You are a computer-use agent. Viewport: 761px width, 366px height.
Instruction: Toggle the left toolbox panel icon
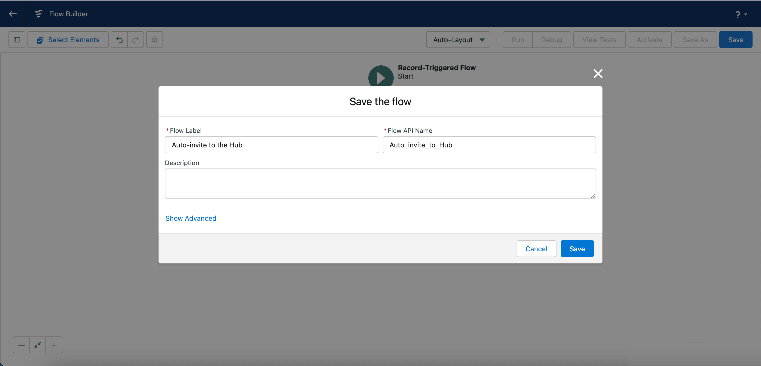(17, 40)
